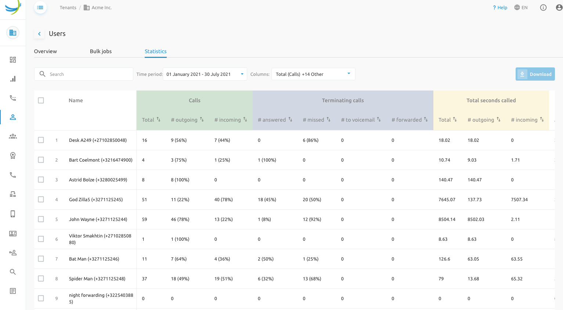This screenshot has width=563, height=310.
Task: Click the Name column header
Action: tap(76, 100)
